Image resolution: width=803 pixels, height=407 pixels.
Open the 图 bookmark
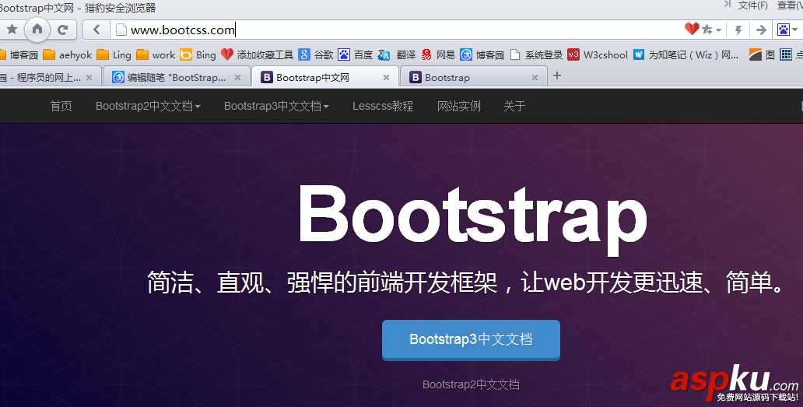(x=762, y=54)
